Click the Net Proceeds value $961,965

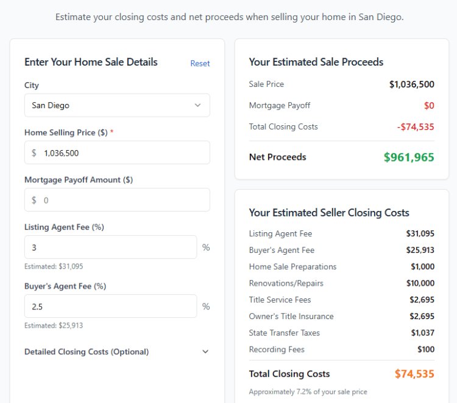click(409, 157)
